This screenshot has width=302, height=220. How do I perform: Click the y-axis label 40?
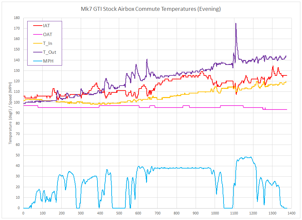[17, 166]
